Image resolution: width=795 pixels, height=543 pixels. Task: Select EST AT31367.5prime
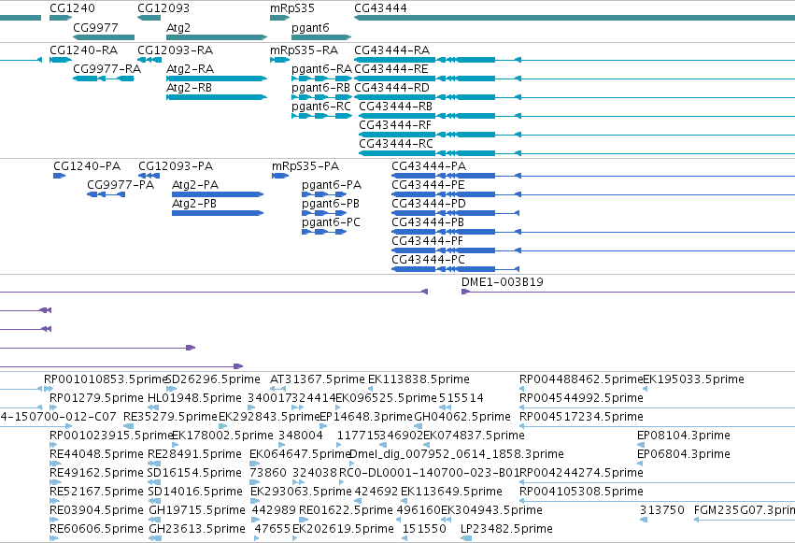277,389
